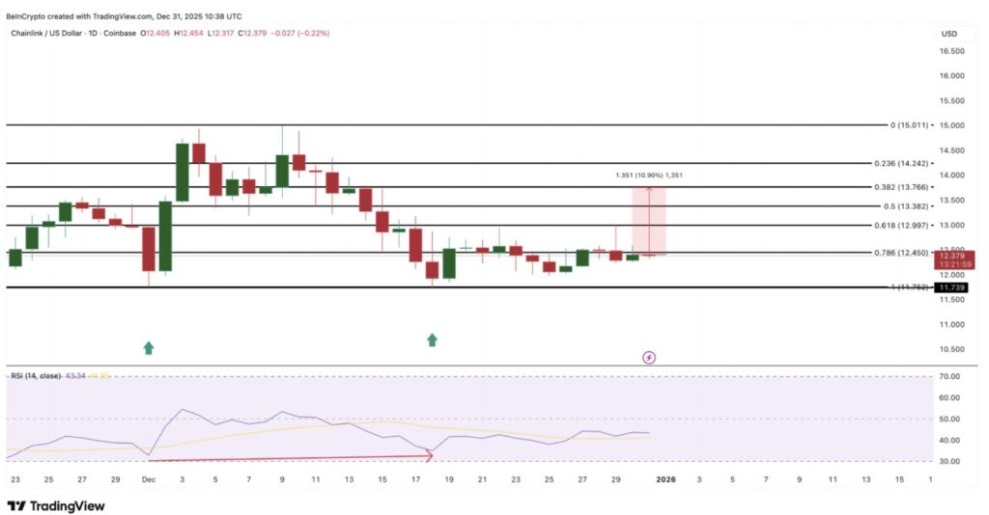Click the tall green candle on Dec 3
This screenshot has width=989, height=515.
pos(182,172)
